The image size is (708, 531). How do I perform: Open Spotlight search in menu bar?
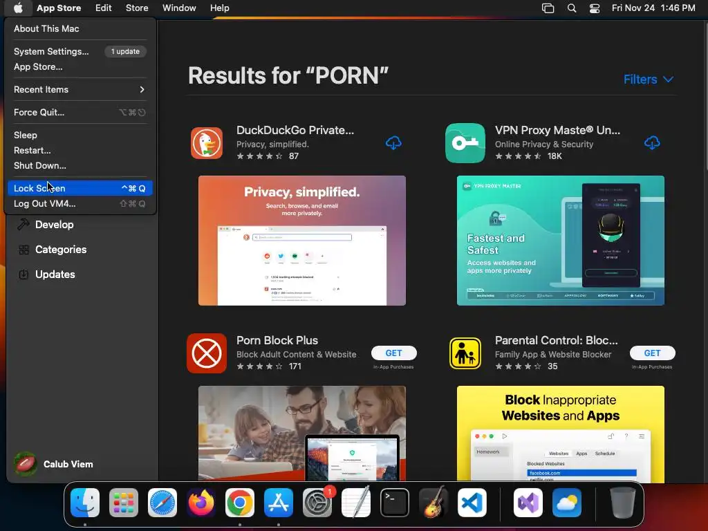coord(572,8)
